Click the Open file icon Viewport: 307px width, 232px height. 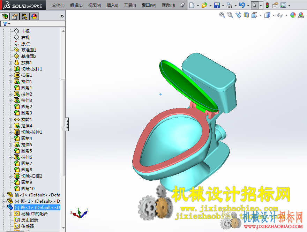(x=204, y=5)
